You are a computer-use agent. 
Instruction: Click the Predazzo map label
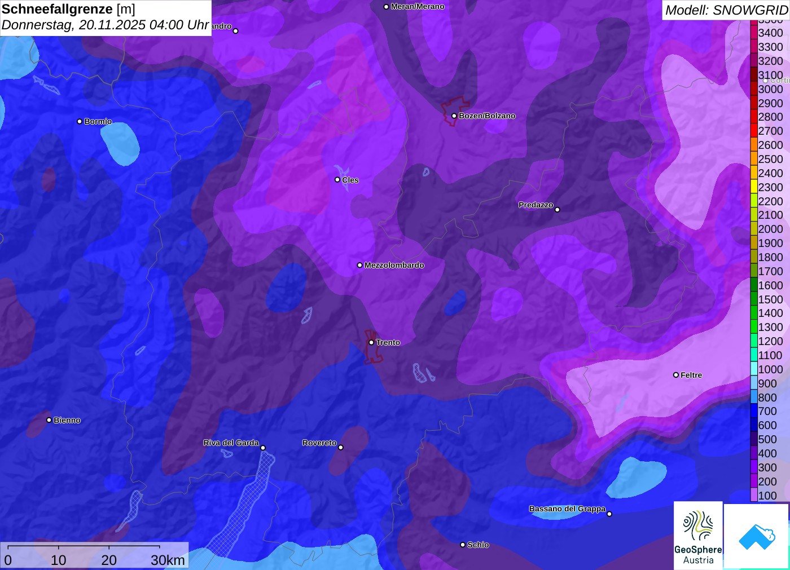[x=536, y=205]
